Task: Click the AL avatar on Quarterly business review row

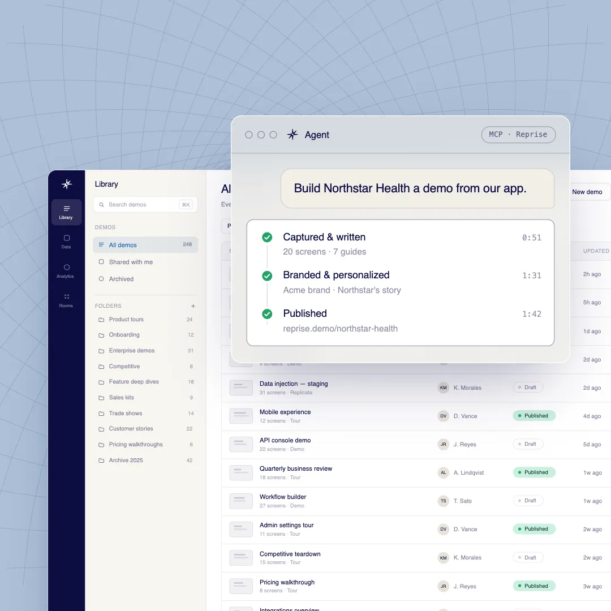Action: click(444, 472)
